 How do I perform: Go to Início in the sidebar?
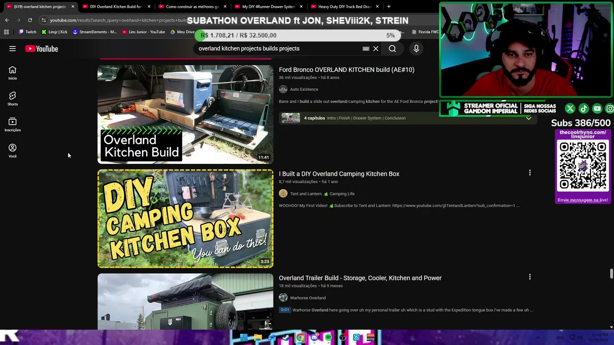point(12,73)
